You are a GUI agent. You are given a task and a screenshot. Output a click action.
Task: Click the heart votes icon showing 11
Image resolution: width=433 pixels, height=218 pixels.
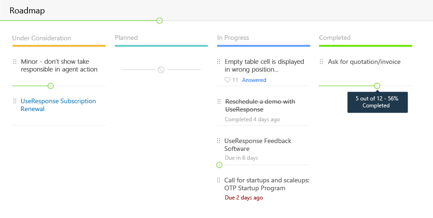click(227, 80)
